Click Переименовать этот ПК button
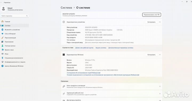 coord(151,15)
